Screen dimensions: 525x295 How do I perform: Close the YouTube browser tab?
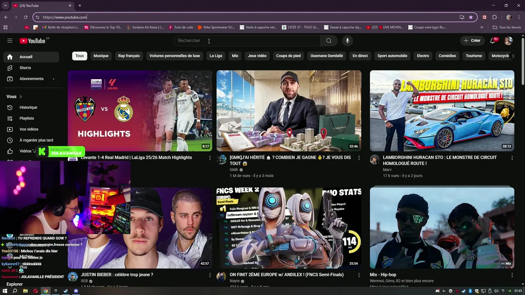pyautogui.click(x=70, y=6)
